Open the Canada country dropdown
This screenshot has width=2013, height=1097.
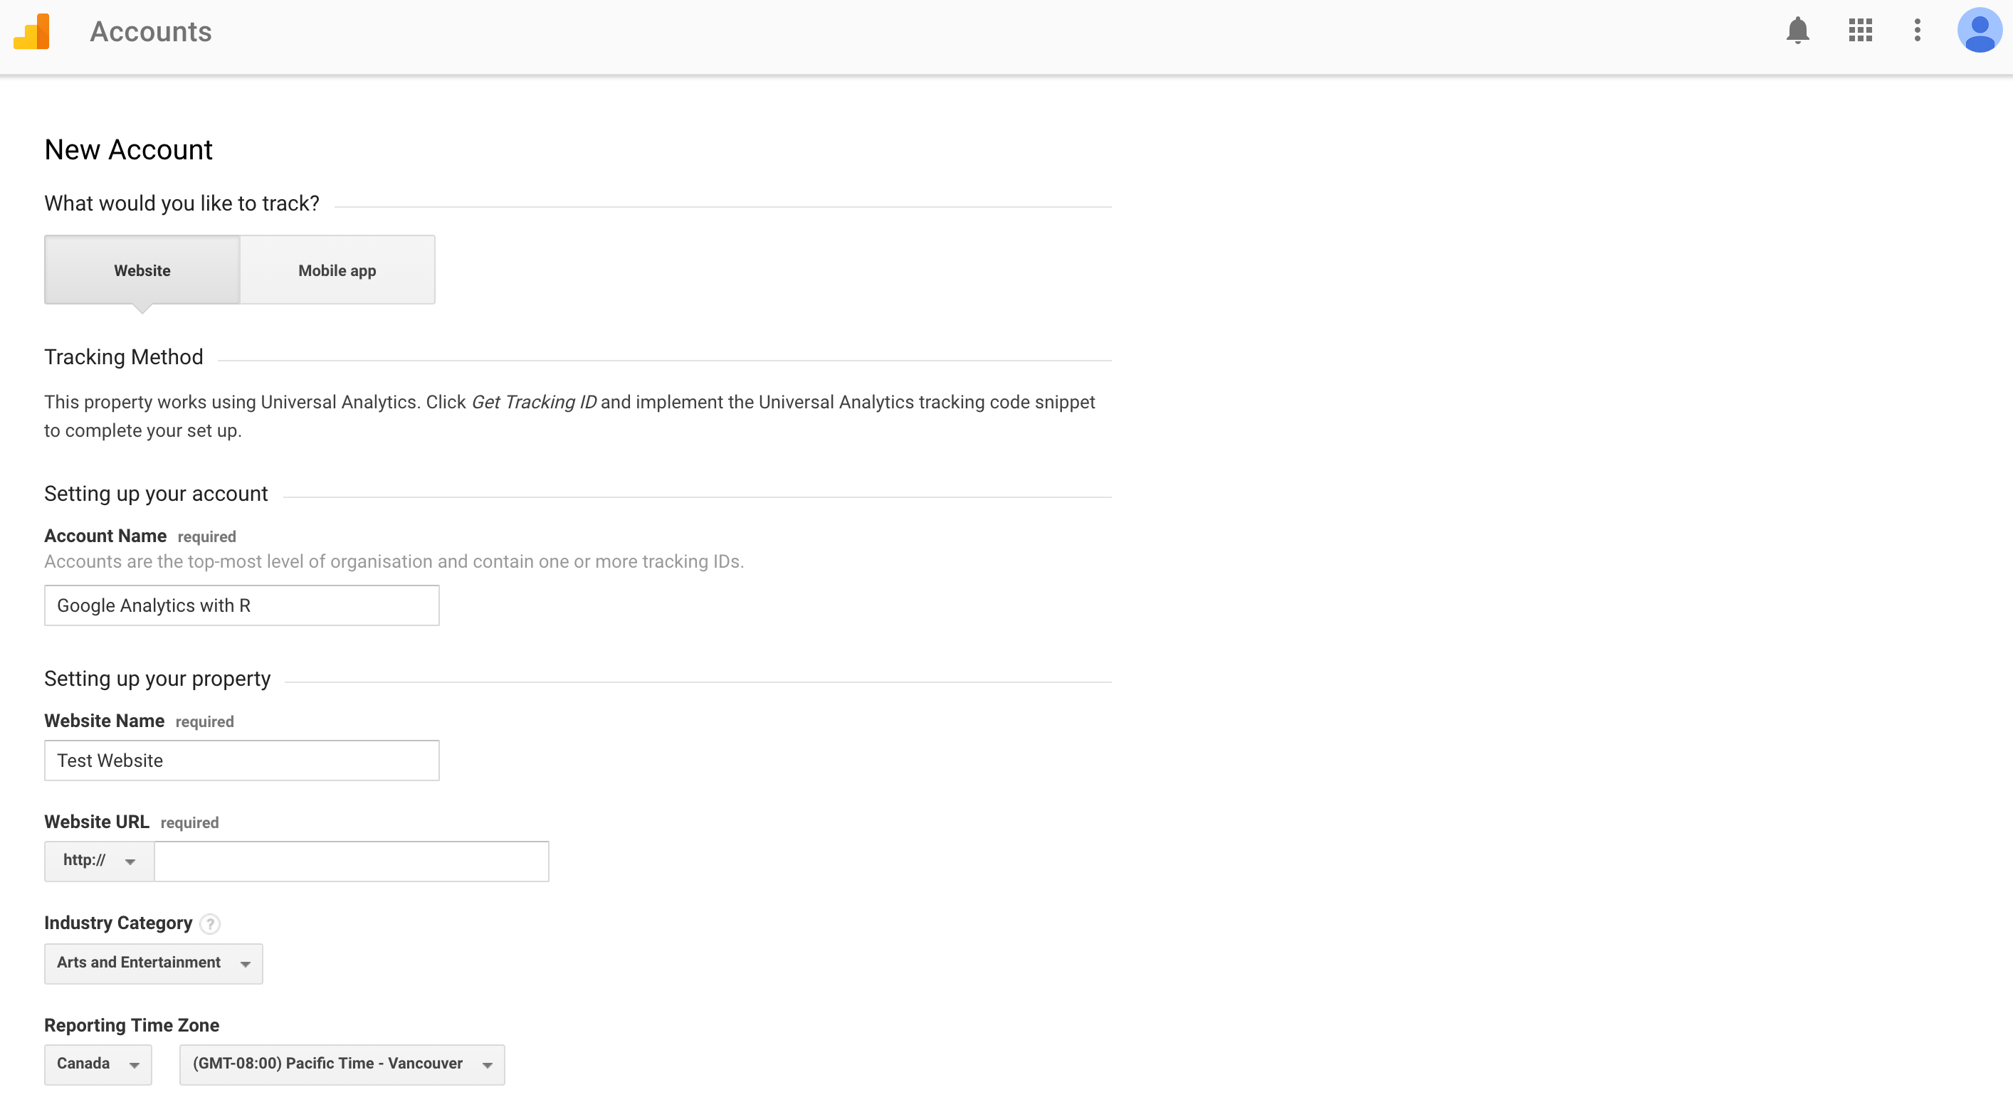pyautogui.click(x=98, y=1064)
